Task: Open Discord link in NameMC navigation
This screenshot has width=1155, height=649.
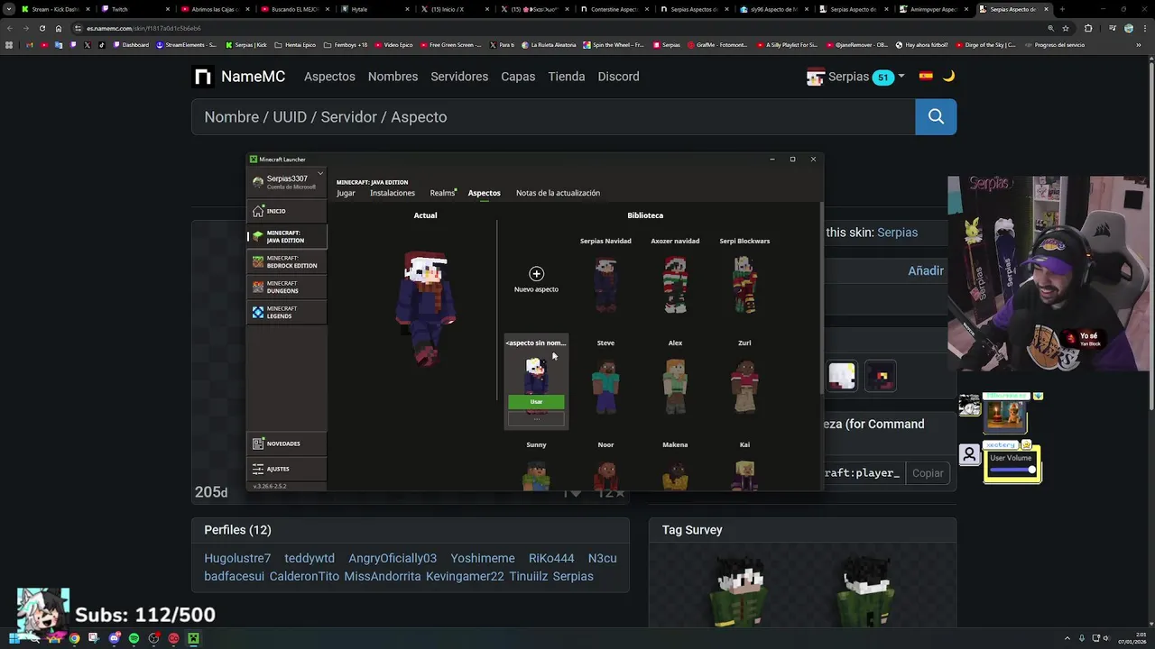Action: click(x=618, y=77)
